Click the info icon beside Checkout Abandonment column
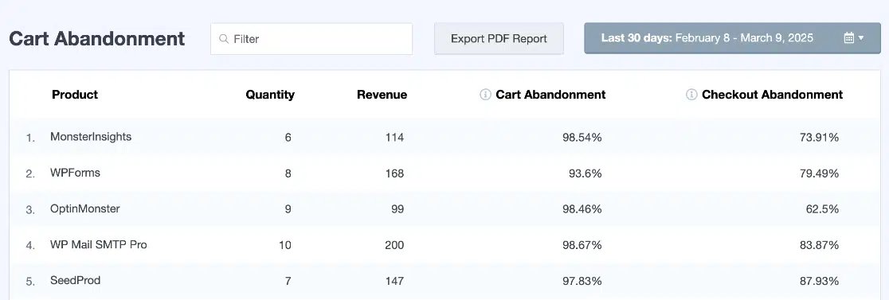Viewport: 889px width, 300px height. point(691,95)
